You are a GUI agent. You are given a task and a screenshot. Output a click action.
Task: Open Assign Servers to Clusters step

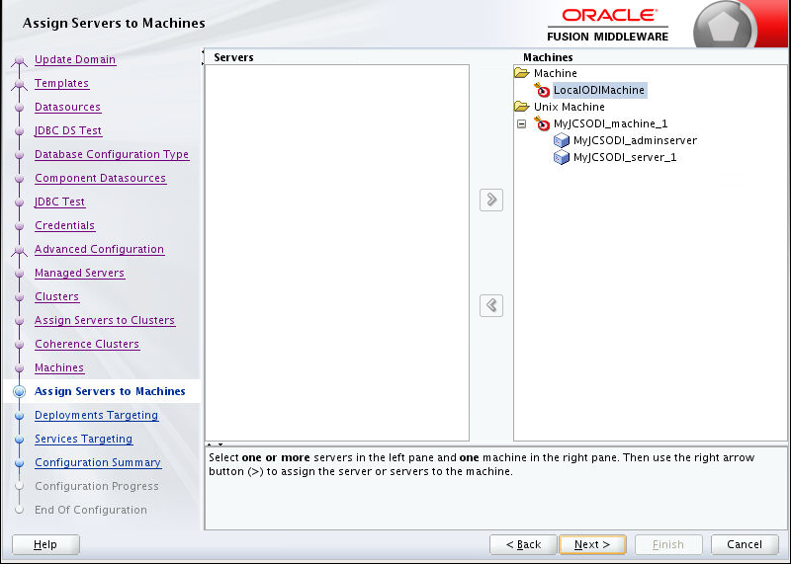coord(105,320)
